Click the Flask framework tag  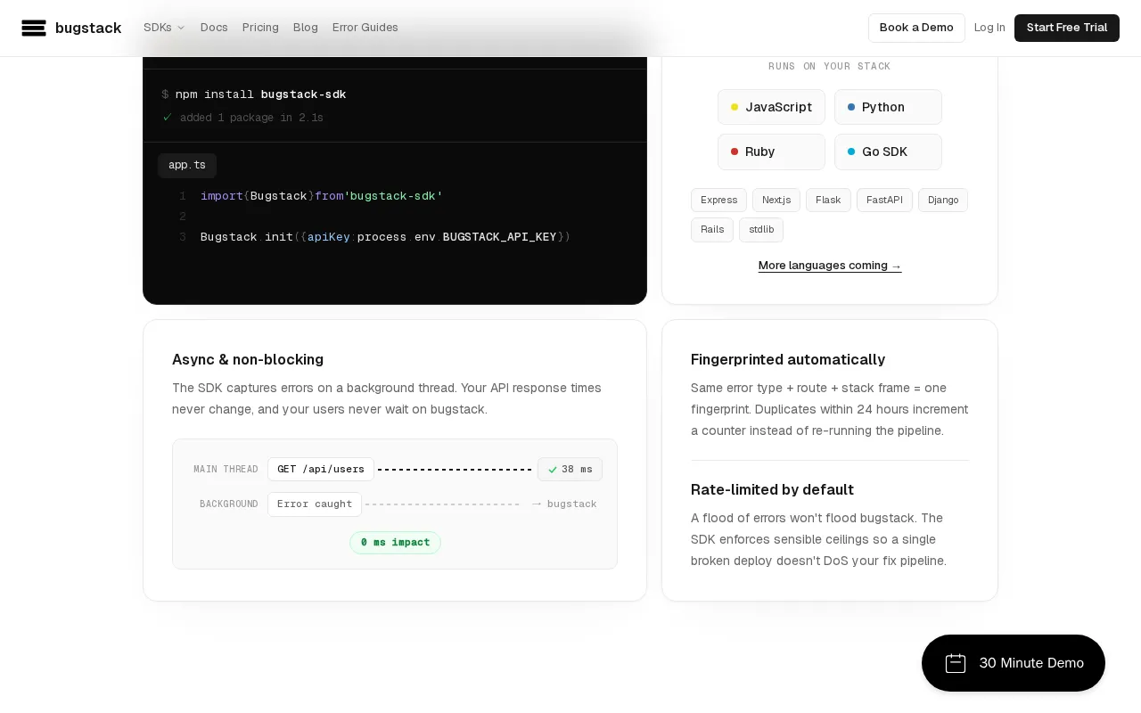828,200
